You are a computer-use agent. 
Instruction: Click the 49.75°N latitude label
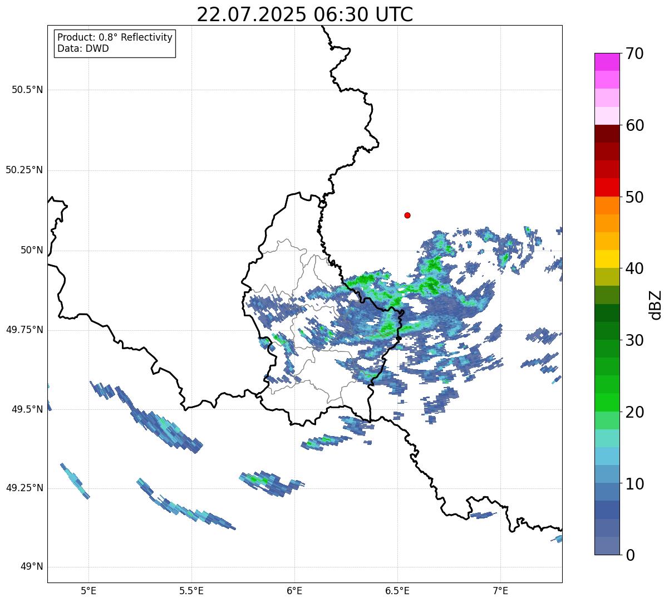(24, 330)
